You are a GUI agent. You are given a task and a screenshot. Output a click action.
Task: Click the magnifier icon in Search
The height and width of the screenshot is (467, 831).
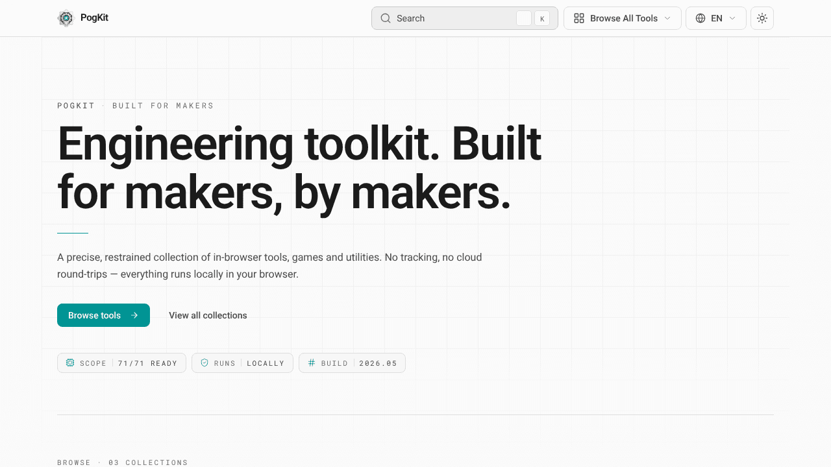tap(386, 18)
